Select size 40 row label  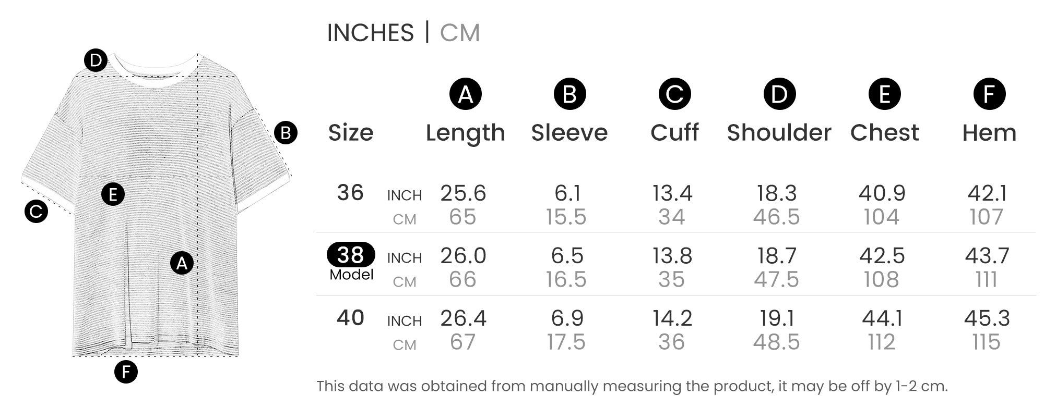pyautogui.click(x=350, y=318)
